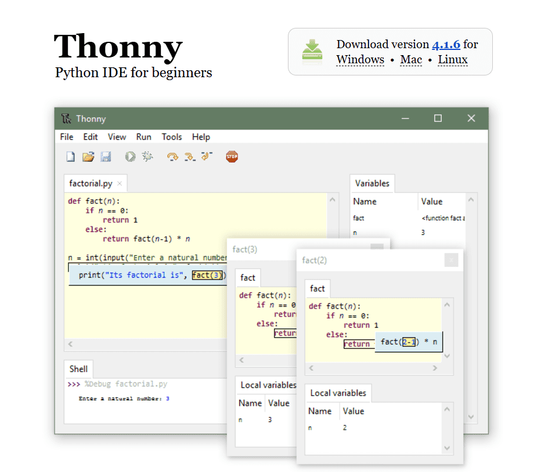
Task: Select the value 3 in fact(3) Local variables
Action: (x=270, y=420)
